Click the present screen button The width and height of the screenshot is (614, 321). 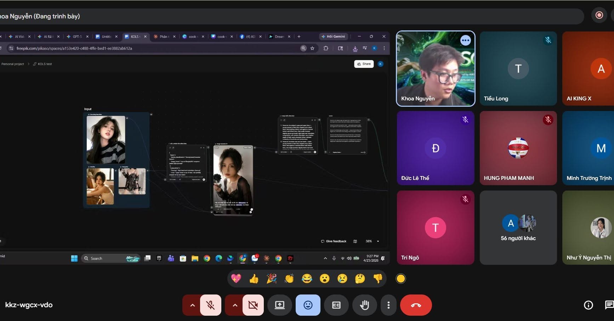280,305
